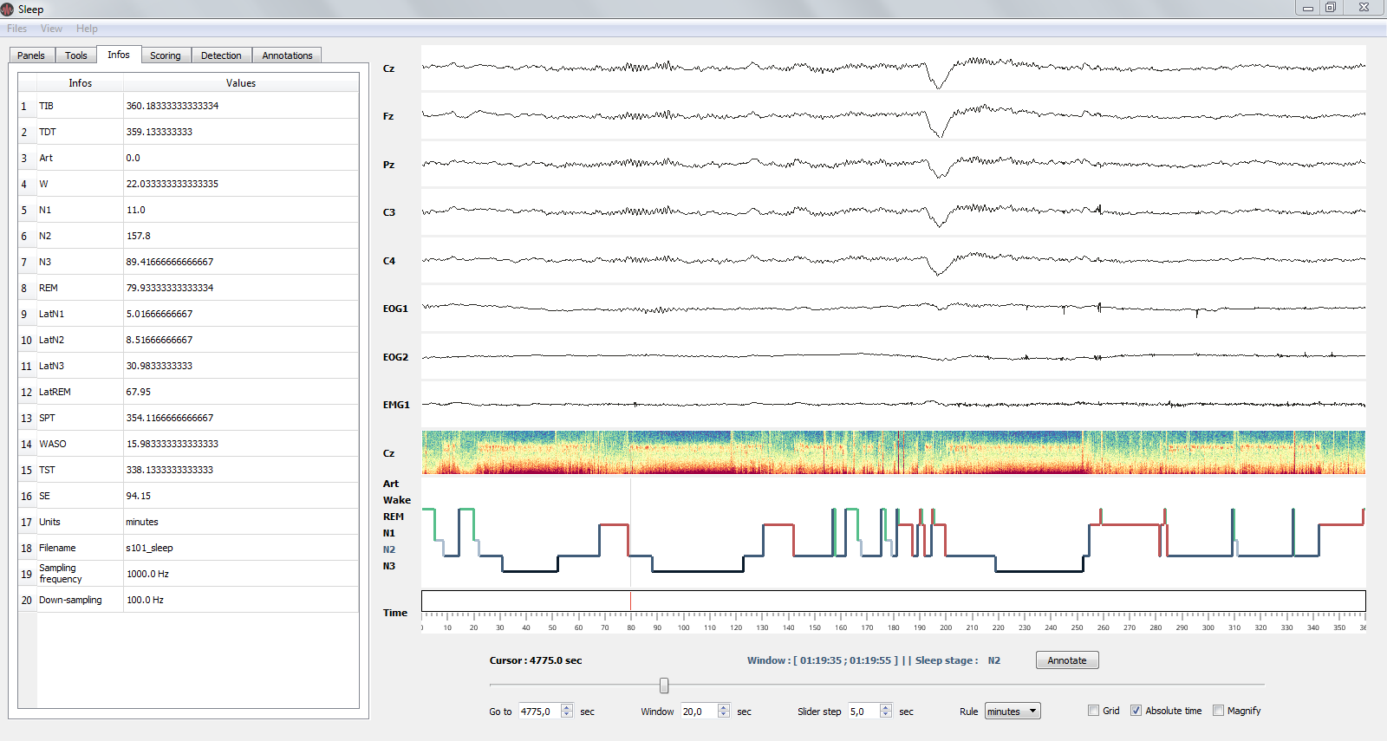Click the Window length field
The width and height of the screenshot is (1387, 741).
coord(699,712)
